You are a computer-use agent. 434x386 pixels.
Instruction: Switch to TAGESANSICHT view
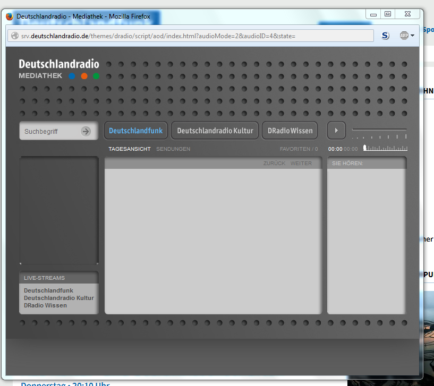(130, 149)
